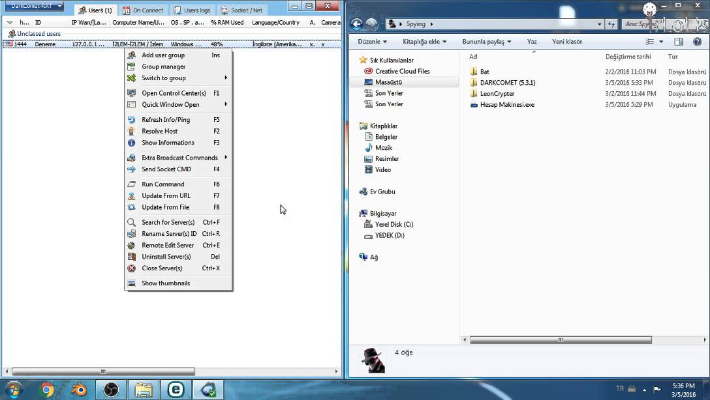Open Blender from the taskbar
This screenshot has height=400, width=710.
[x=79, y=389]
